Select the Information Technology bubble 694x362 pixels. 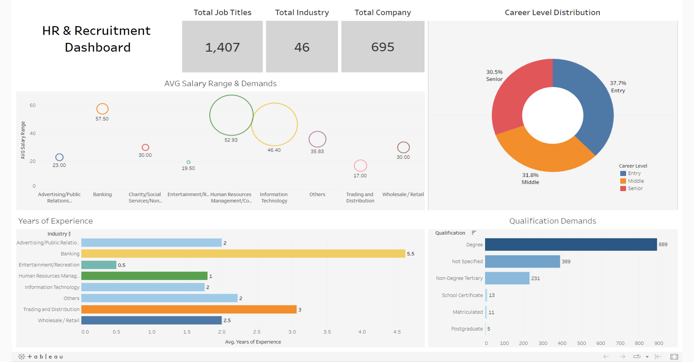274,124
